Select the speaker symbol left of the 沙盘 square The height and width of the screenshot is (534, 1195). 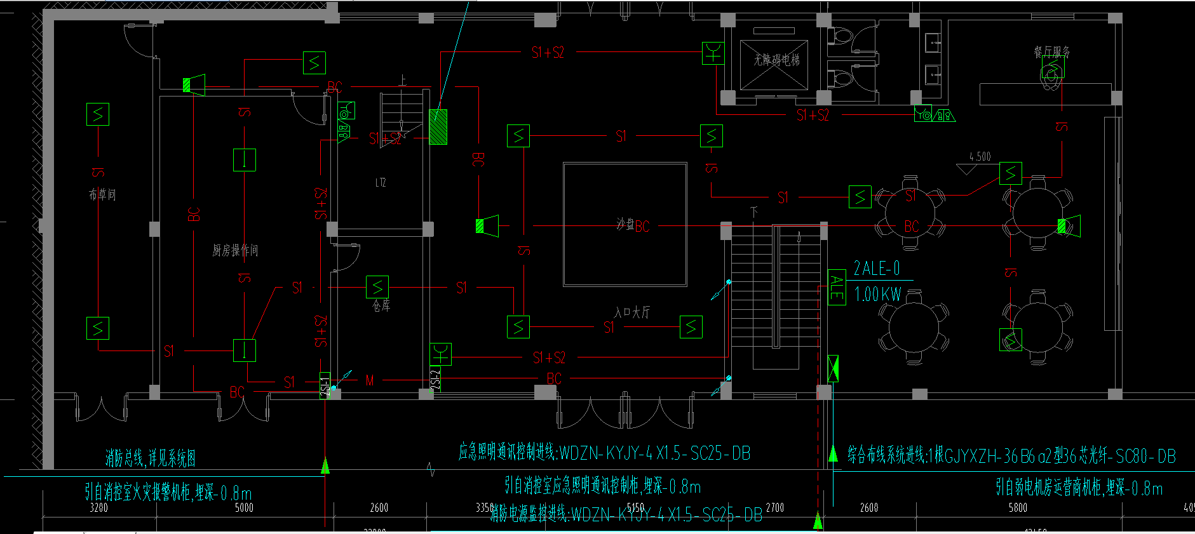coord(487,225)
